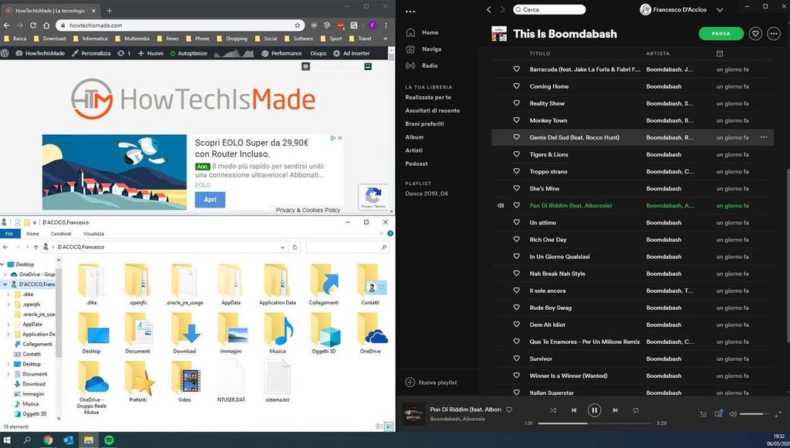This screenshot has width=790, height=448.
Task: Select Home in the Spotify sidebar
Action: (430, 32)
